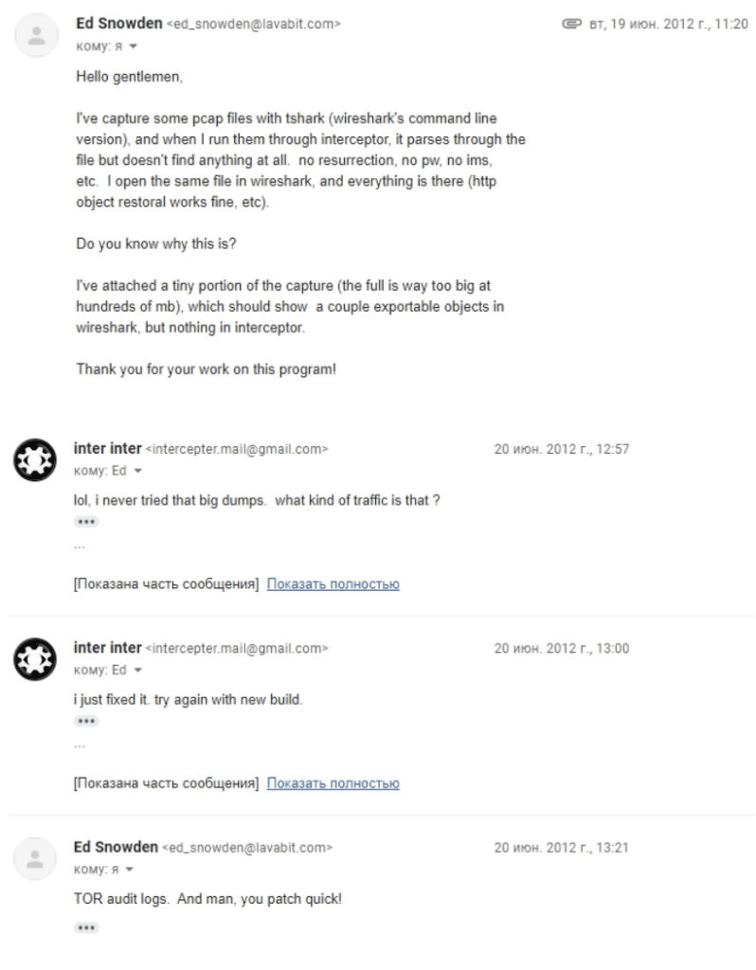Show trimmed content in TOR audit logs message
Viewport: 756px width, 970px height.
click(86, 927)
